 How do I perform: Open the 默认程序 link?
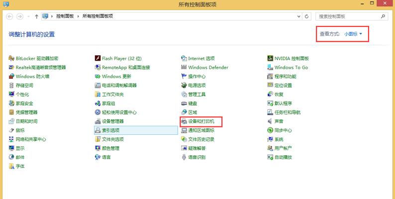coord(283,103)
